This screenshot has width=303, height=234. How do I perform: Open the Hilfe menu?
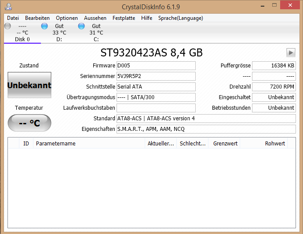[147, 18]
